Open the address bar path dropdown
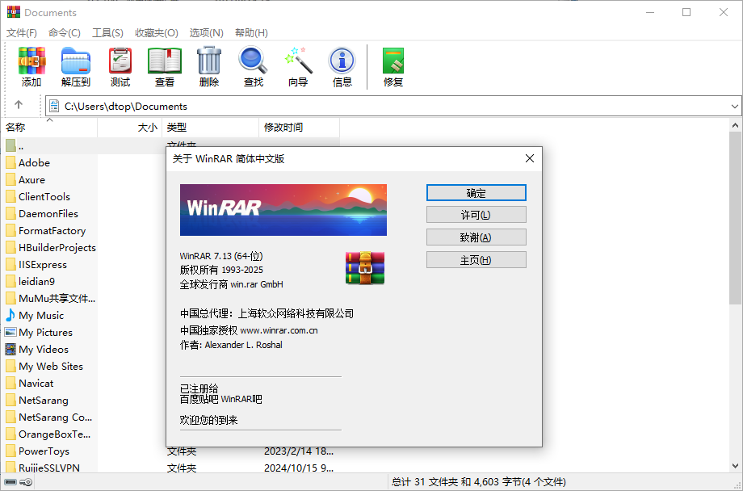Viewport: 743px width, 491px height. (x=733, y=105)
